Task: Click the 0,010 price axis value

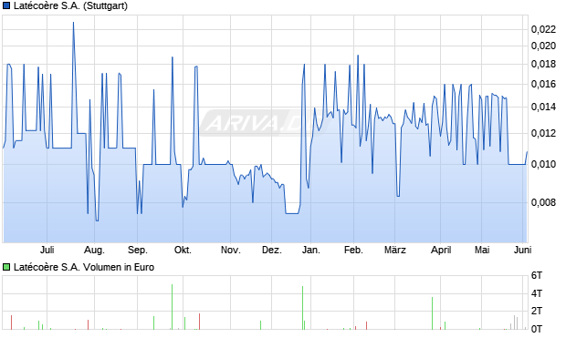Action: tap(543, 164)
